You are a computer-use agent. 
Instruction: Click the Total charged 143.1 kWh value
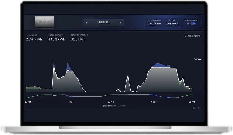coord(57,39)
